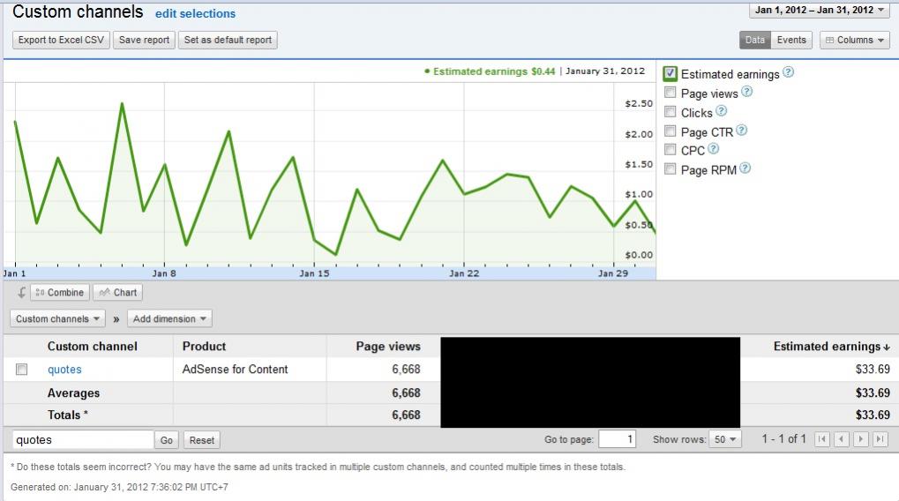Viewport: 899px width, 501px height.
Task: Select the quotes channel row checkbox
Action: [22, 370]
